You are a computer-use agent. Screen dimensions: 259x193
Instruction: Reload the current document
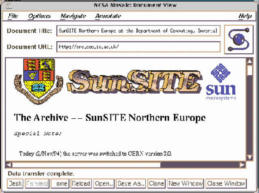point(81,183)
